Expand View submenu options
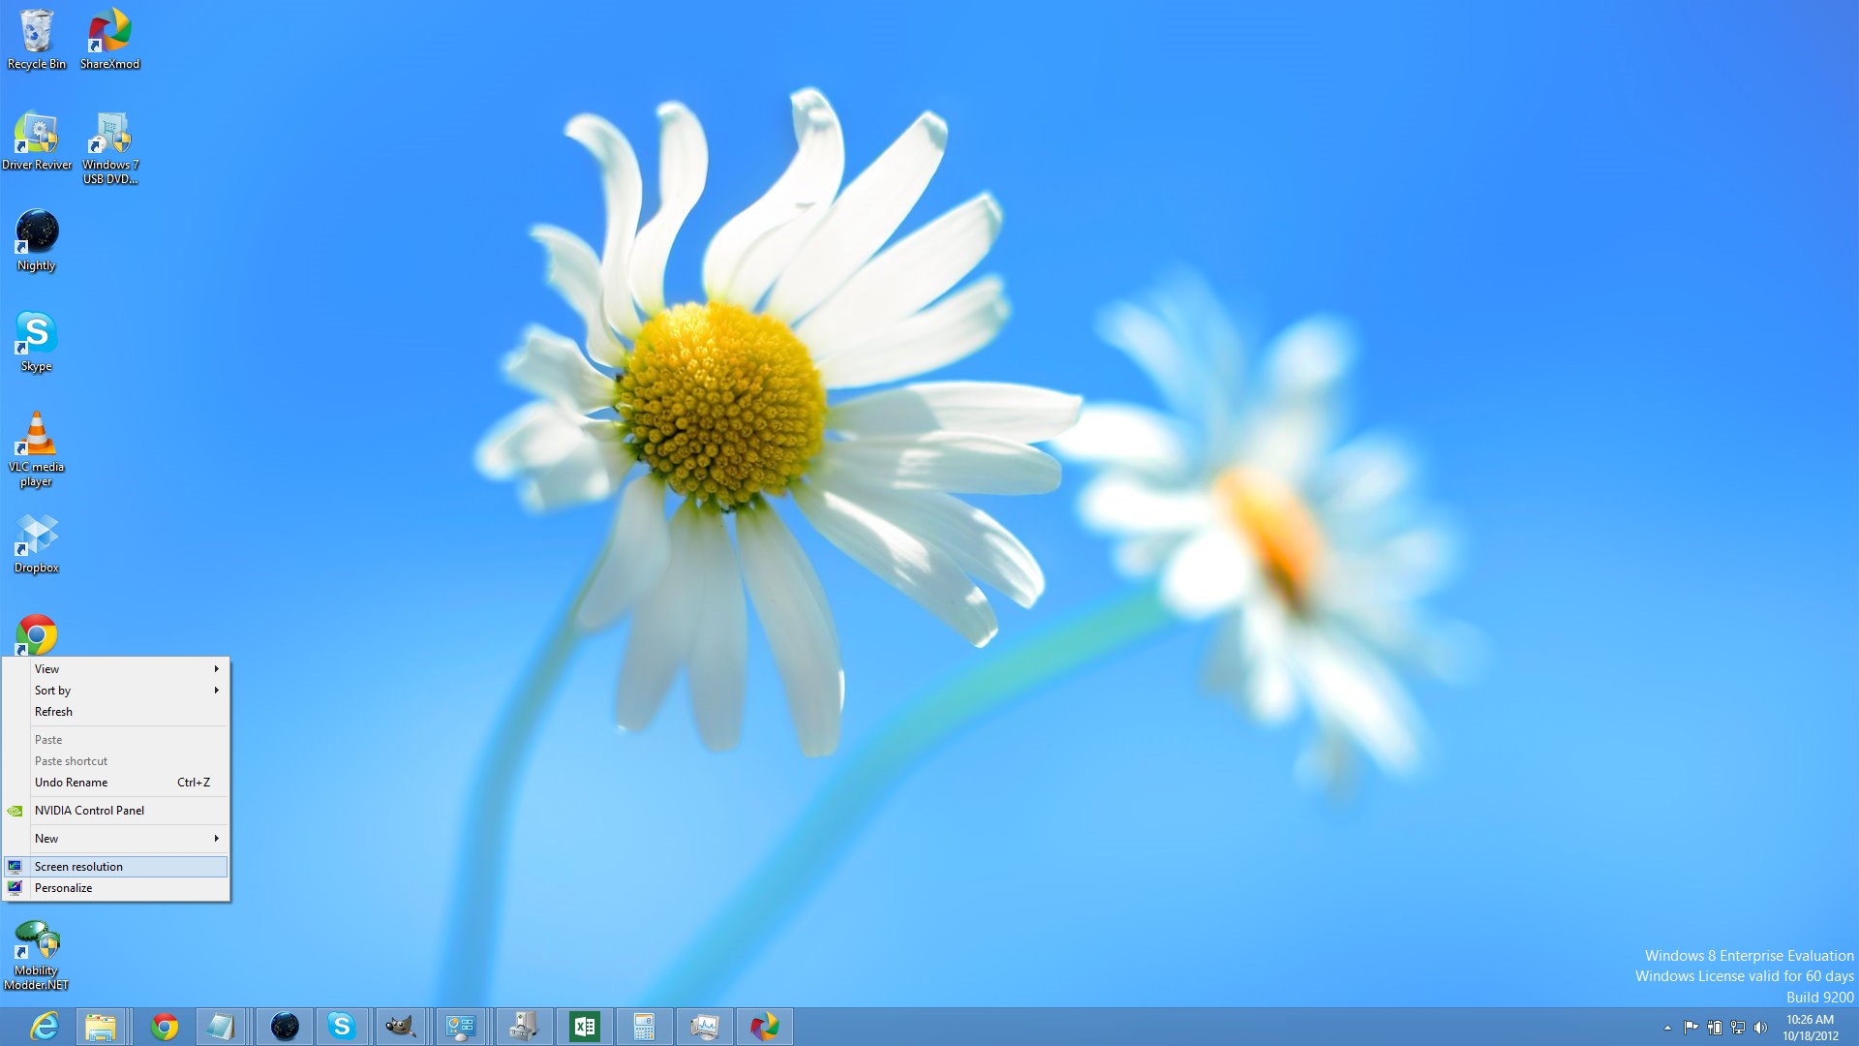This screenshot has height=1046, width=1859. [115, 668]
